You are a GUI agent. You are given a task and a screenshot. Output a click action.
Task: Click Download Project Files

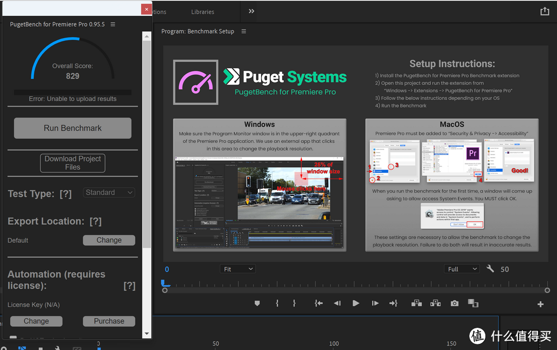(x=73, y=163)
